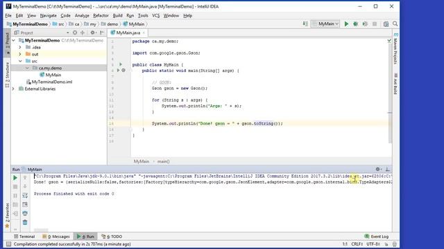Open the Event Log

click(x=377, y=237)
